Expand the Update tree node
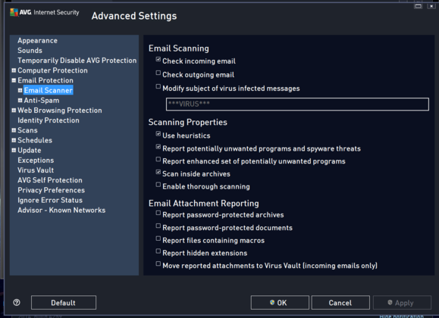 click(x=14, y=151)
